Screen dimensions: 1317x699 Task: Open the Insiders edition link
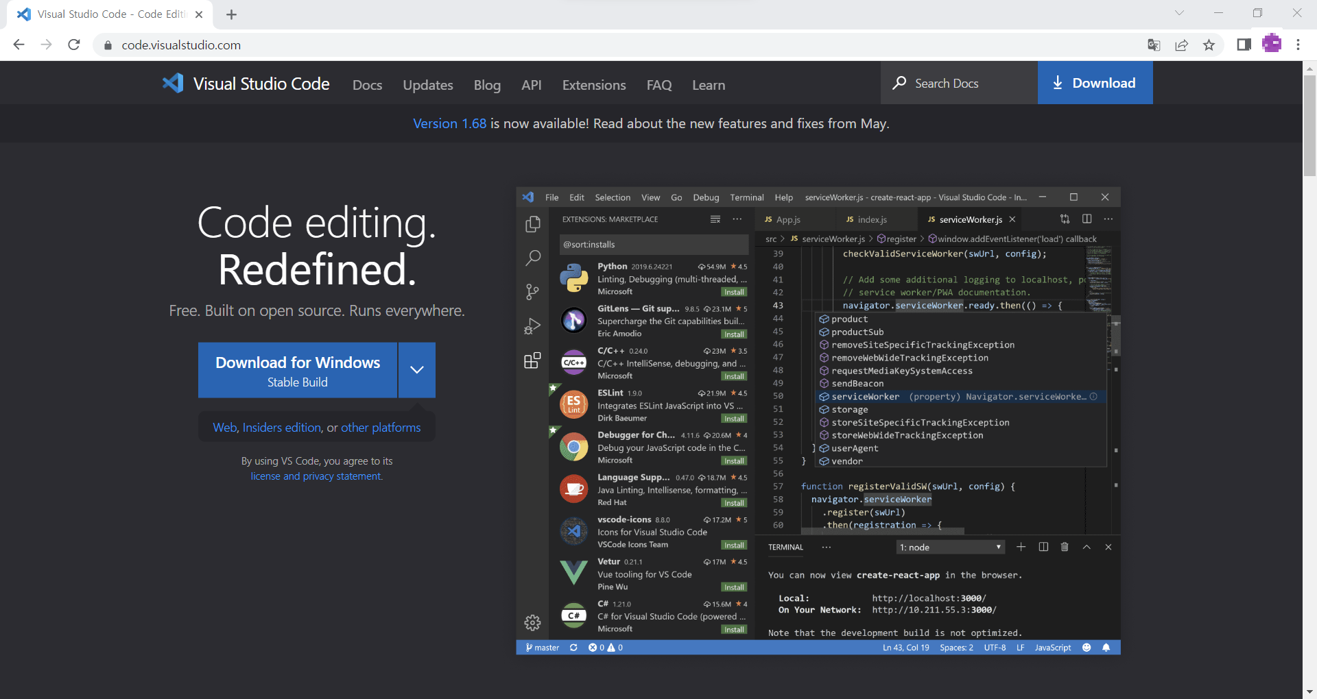pos(282,428)
